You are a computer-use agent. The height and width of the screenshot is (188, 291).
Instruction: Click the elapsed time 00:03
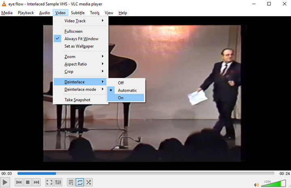pyautogui.click(x=7, y=173)
